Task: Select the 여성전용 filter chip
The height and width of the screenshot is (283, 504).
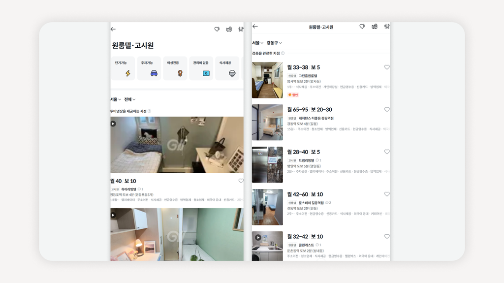Action: tap(175, 68)
